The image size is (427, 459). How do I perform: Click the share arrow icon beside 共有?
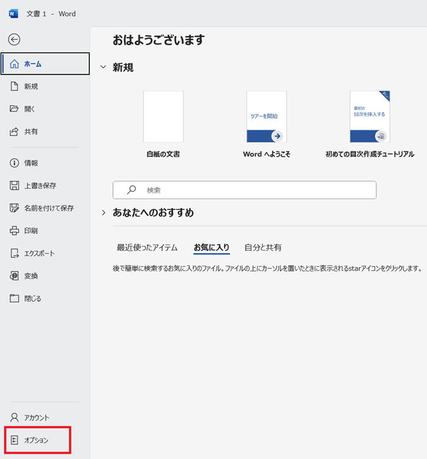click(x=14, y=131)
